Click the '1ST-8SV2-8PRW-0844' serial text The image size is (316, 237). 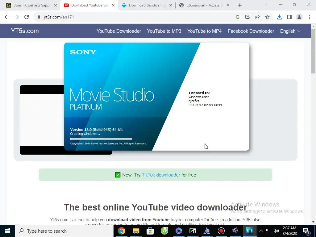pos(205,105)
